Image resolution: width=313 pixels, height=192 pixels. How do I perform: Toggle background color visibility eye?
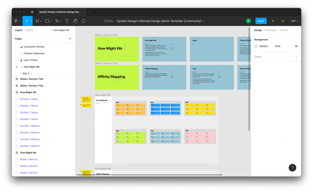tap(296, 46)
